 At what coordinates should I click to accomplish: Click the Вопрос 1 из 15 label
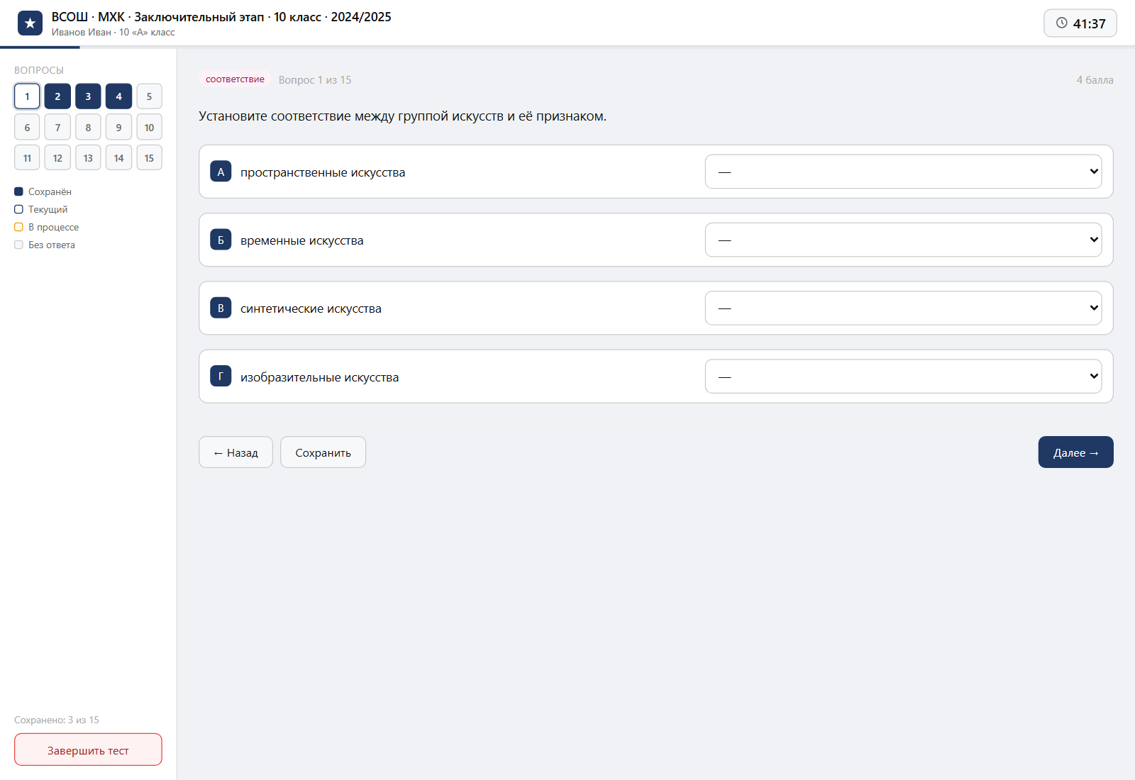(x=315, y=80)
